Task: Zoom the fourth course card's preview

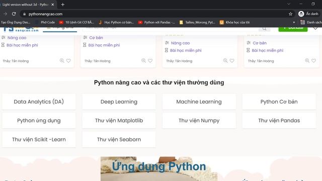Action: tap(307, 60)
